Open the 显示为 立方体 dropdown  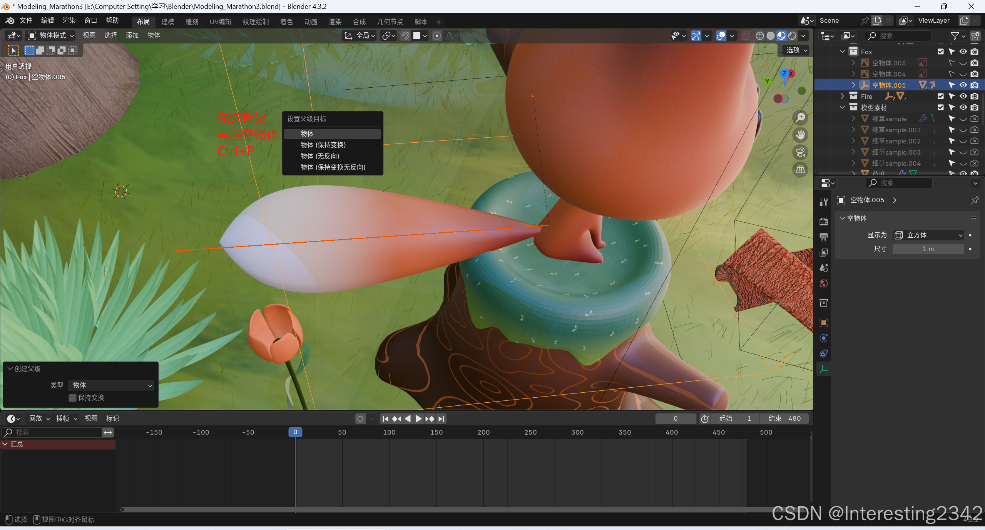[x=928, y=235]
